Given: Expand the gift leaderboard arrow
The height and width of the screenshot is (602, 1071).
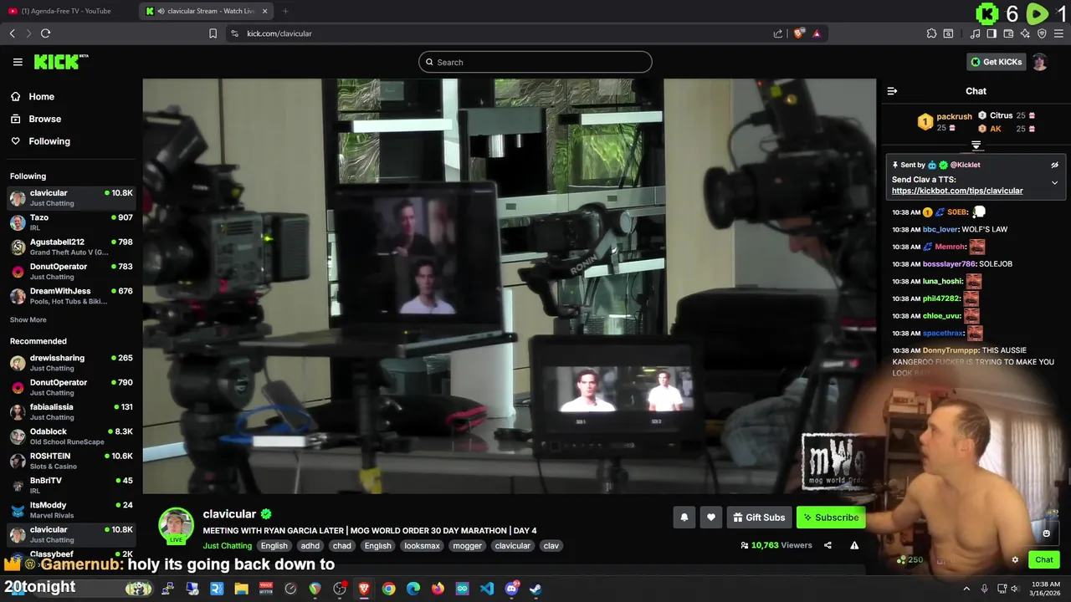Looking at the screenshot, I should [x=976, y=146].
